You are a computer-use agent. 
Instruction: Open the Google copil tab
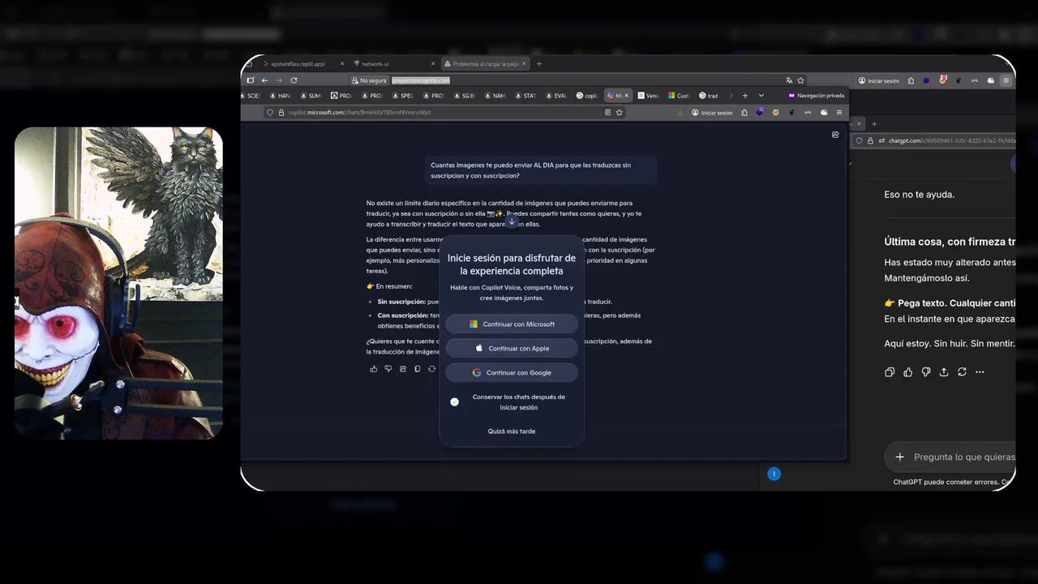click(589, 96)
